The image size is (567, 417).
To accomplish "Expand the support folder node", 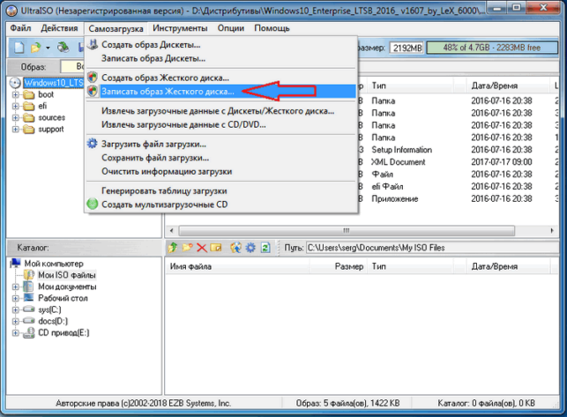I will [x=16, y=130].
